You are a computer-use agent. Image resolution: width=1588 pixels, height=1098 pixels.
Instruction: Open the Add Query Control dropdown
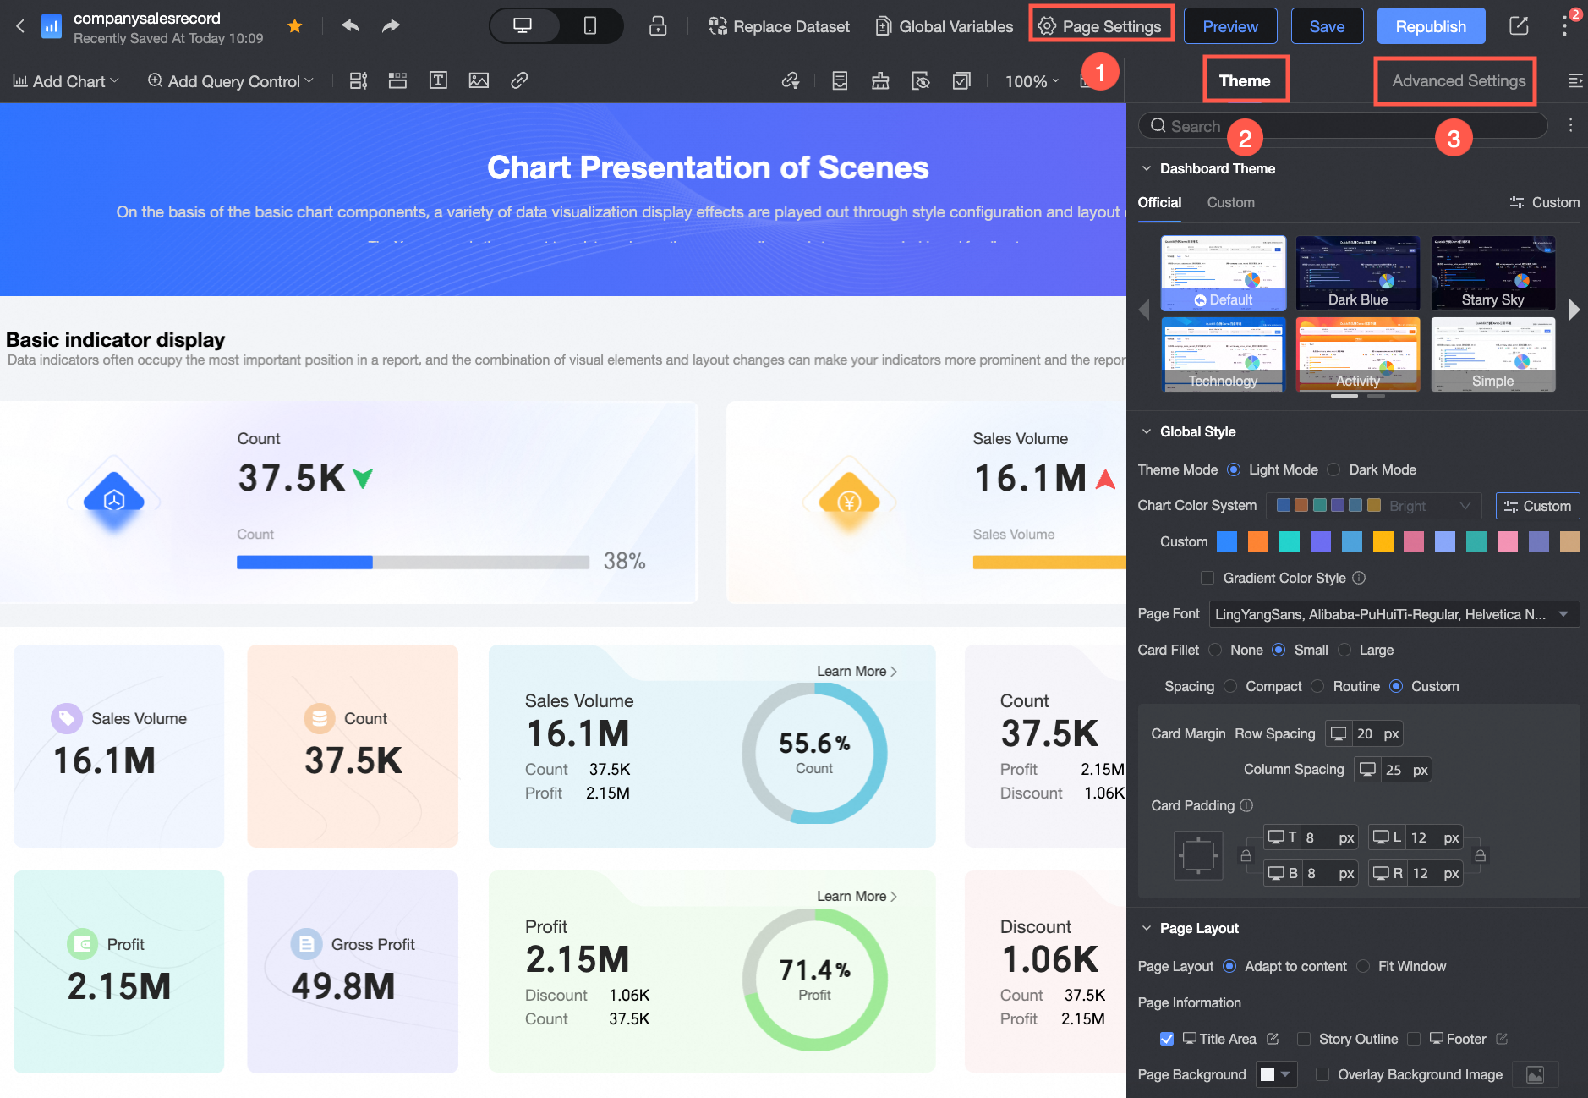click(x=231, y=81)
